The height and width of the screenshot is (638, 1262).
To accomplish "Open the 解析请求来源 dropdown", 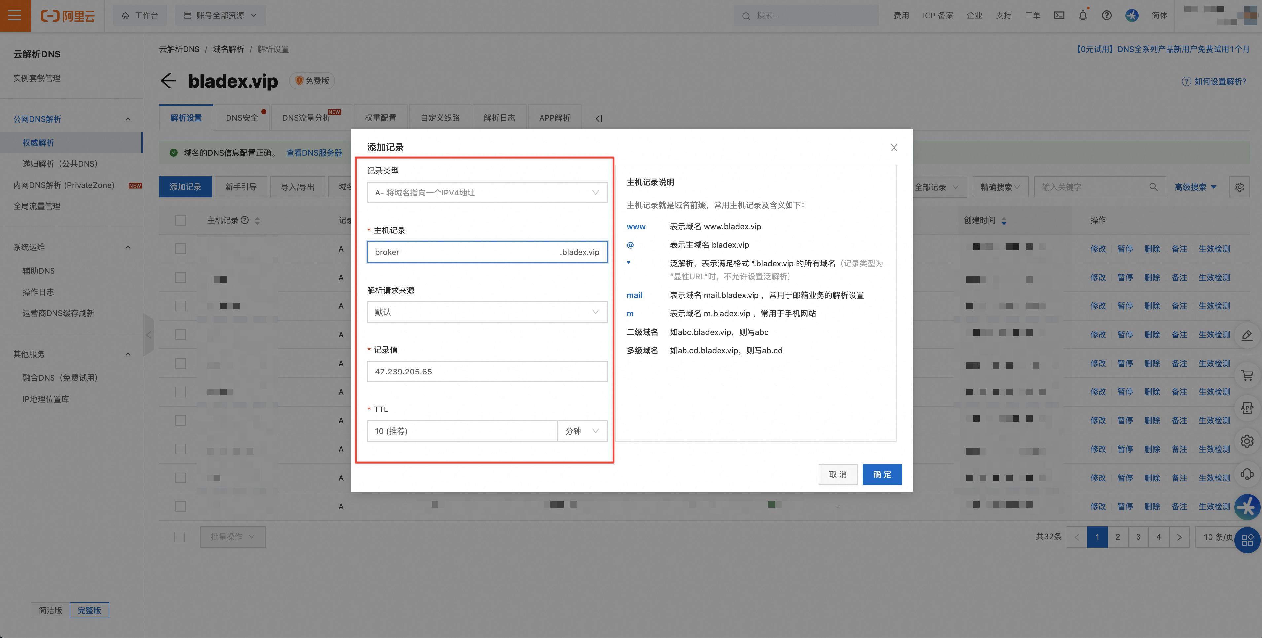I will (487, 312).
